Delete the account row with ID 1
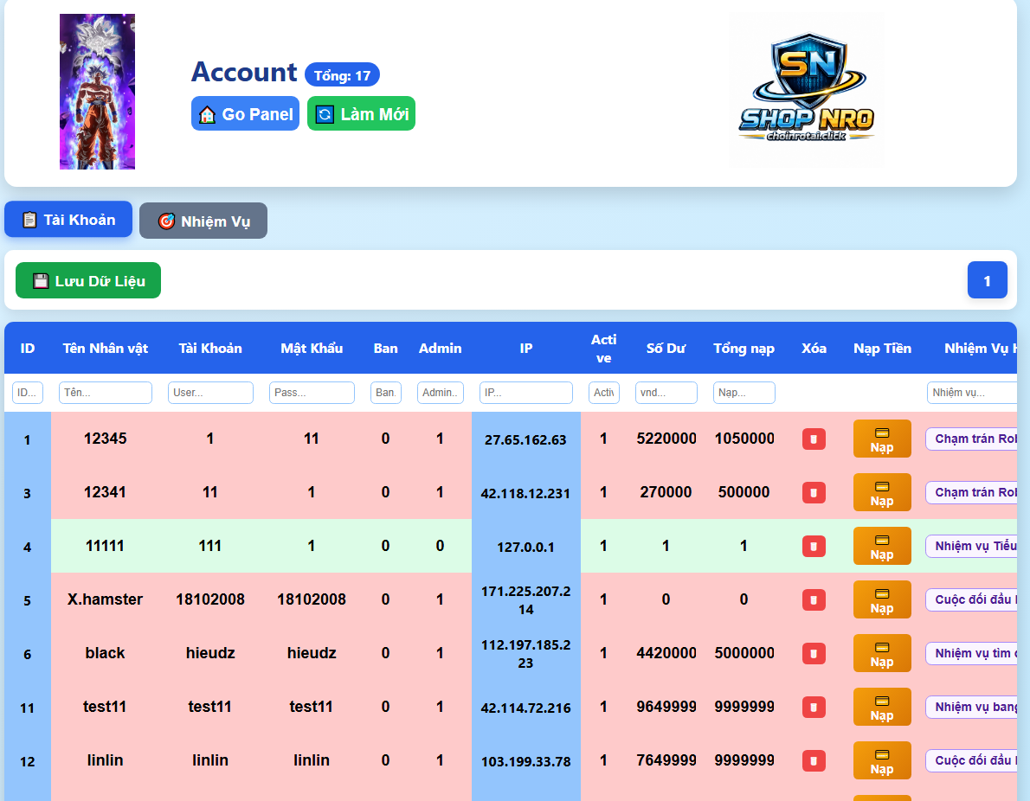The width and height of the screenshot is (1030, 801). click(x=814, y=439)
